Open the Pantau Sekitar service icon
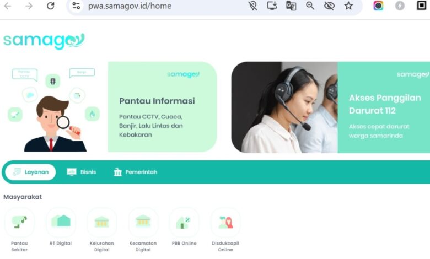Viewport: 430px width, 259px height. point(19,222)
